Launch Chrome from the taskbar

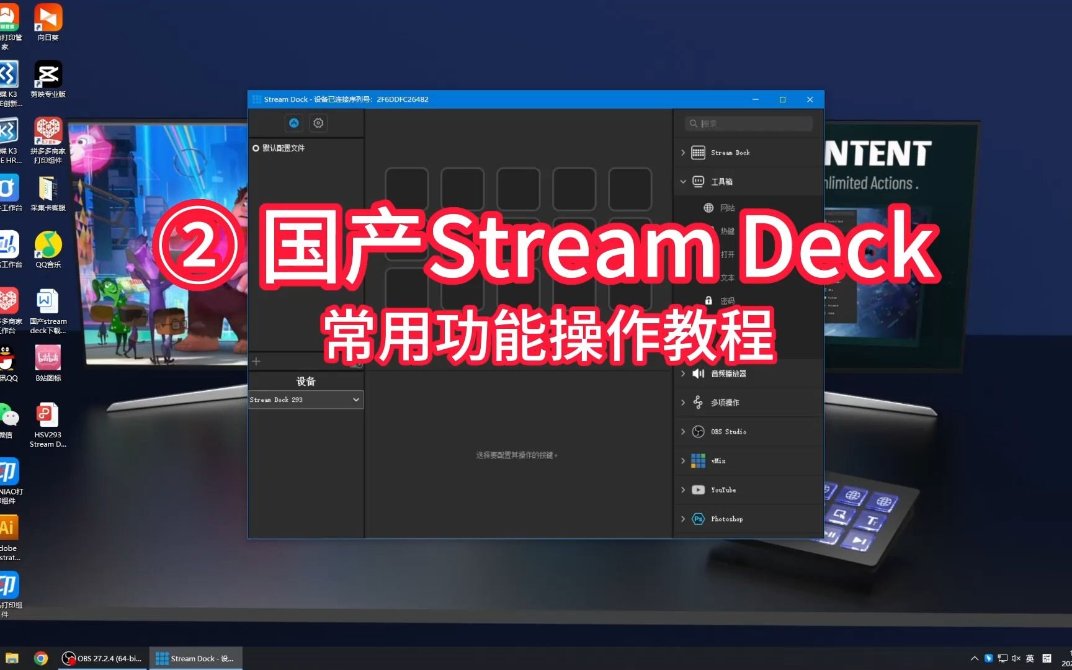click(41, 658)
